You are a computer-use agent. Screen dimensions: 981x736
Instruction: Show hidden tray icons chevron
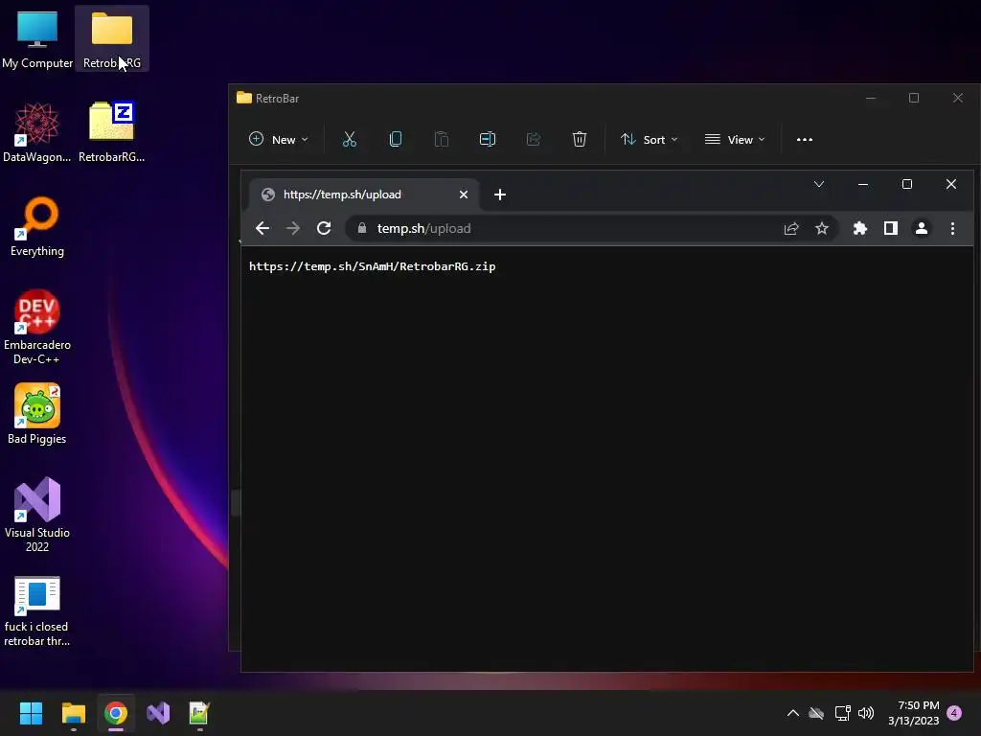[792, 713]
